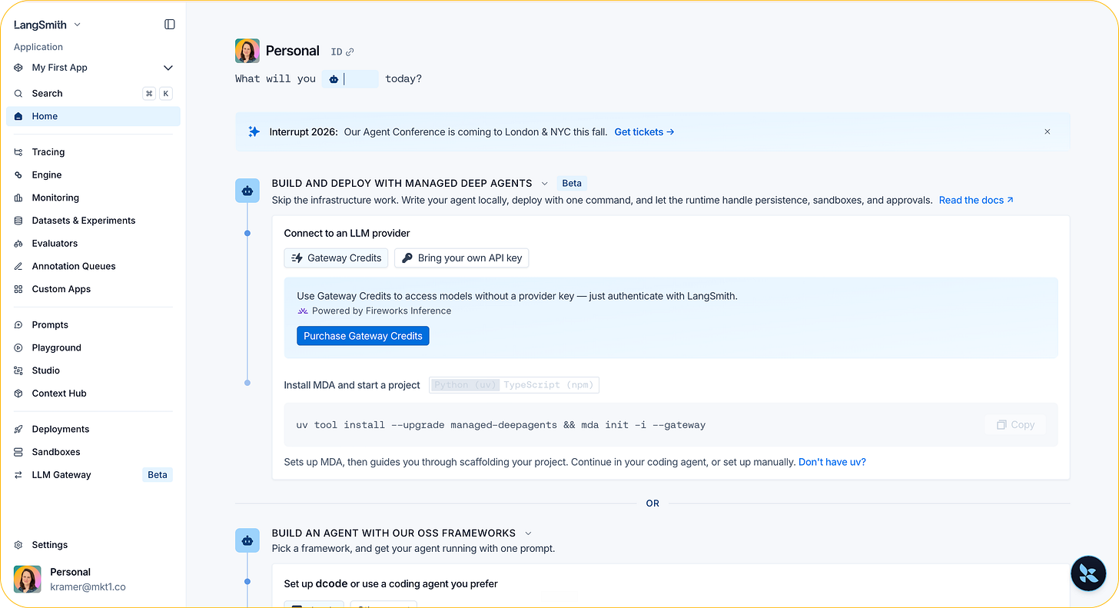Click the Settings gear icon
This screenshot has width=1119, height=608.
pos(18,545)
